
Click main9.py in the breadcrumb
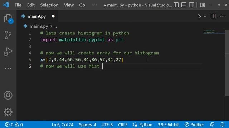point(39,26)
